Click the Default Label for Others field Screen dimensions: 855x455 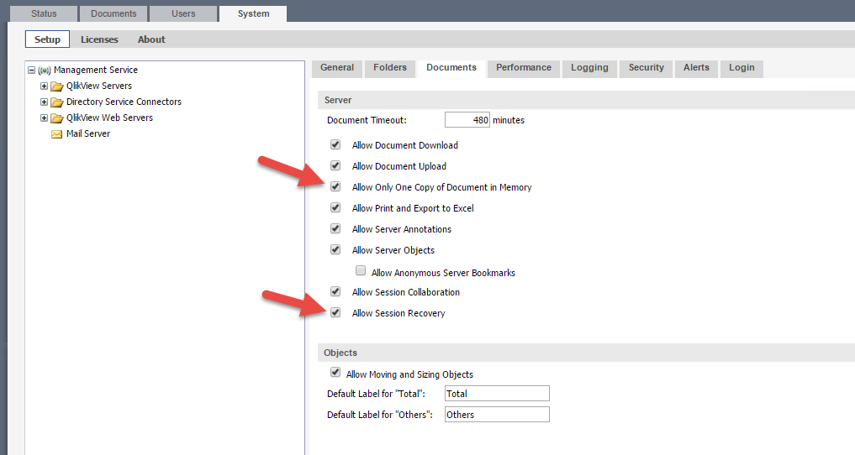(x=497, y=414)
